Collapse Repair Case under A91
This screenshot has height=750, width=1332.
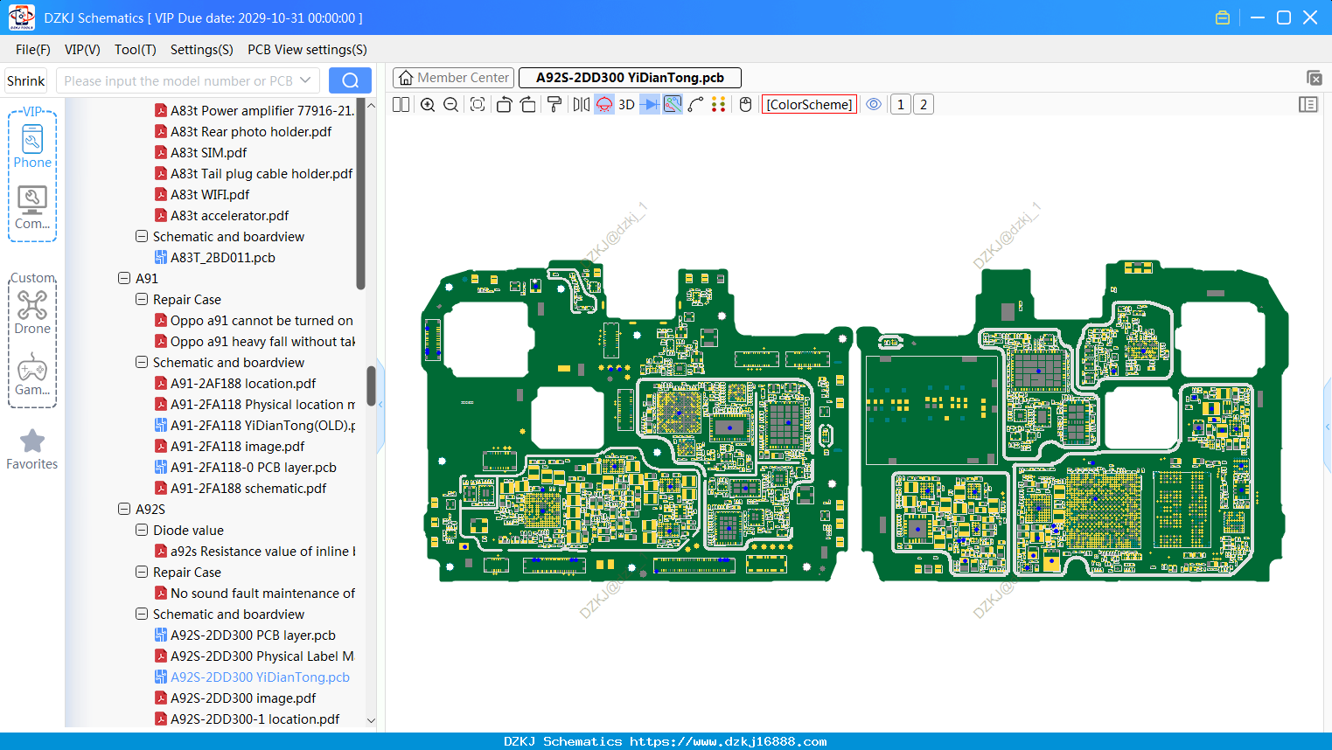(142, 300)
